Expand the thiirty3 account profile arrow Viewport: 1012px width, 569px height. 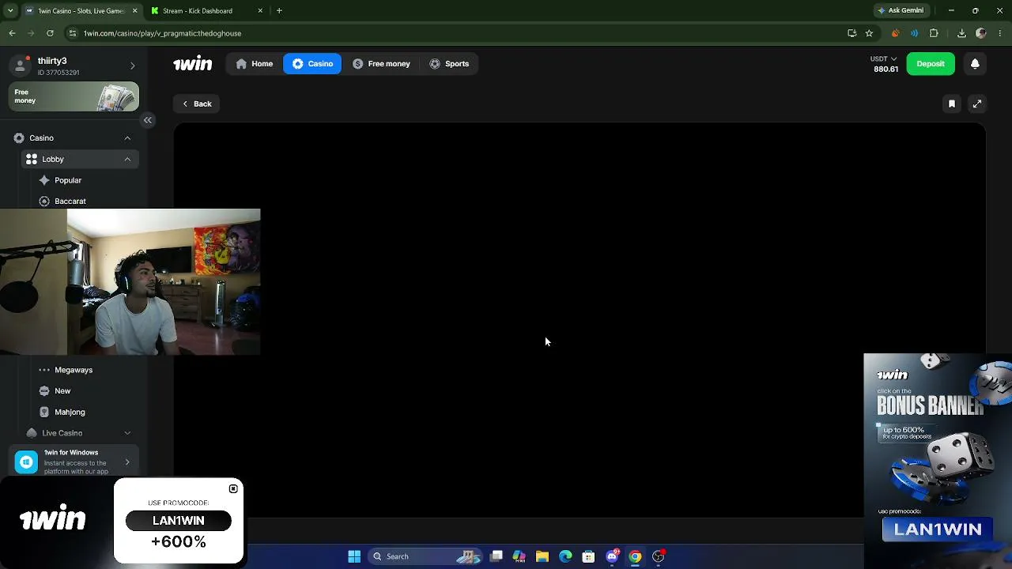point(132,66)
